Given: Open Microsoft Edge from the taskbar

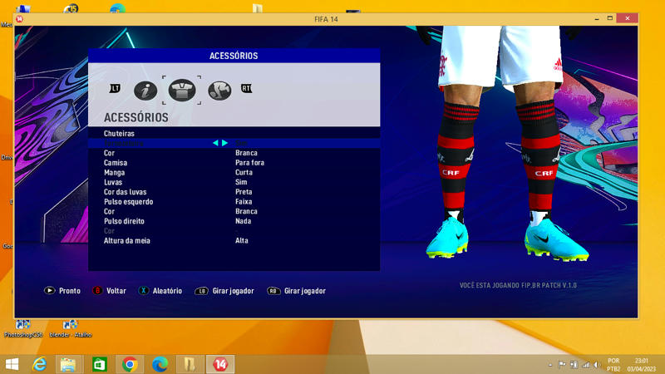Looking at the screenshot, I should tap(160, 364).
